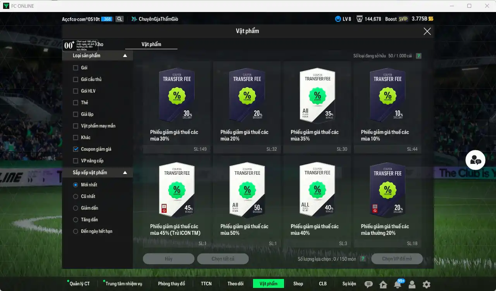Select the 45% coupon (Trừ ICON TM) card
This screenshot has width=496, height=291.
(177, 201)
